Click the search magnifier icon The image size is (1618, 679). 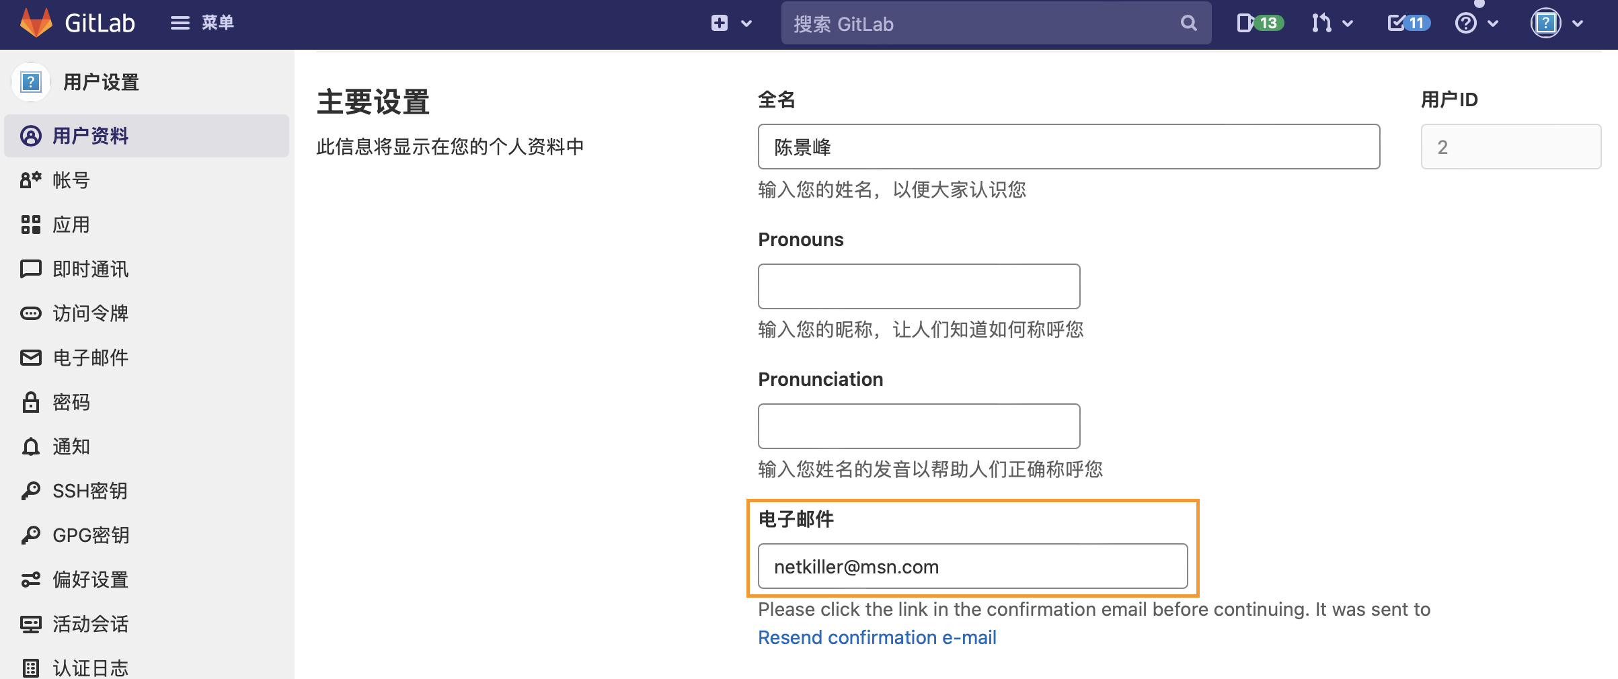1188,24
